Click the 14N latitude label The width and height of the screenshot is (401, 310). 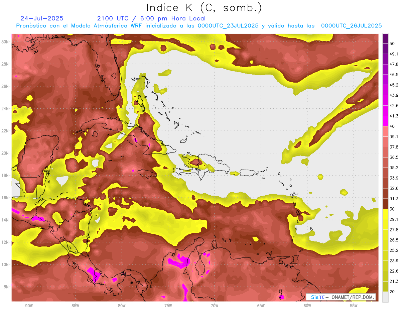[x=5, y=220]
